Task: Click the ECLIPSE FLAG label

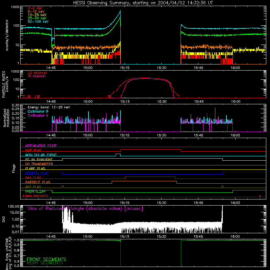Action: point(37,173)
